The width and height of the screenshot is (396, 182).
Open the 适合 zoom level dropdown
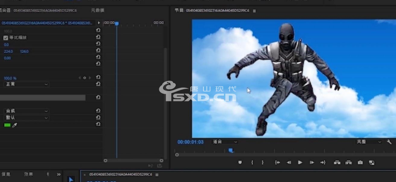tap(224, 142)
